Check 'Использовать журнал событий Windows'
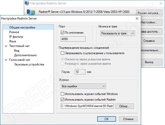 62,94
